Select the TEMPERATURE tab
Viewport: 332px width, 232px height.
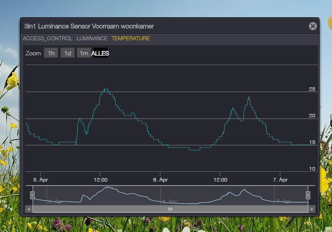pos(130,39)
